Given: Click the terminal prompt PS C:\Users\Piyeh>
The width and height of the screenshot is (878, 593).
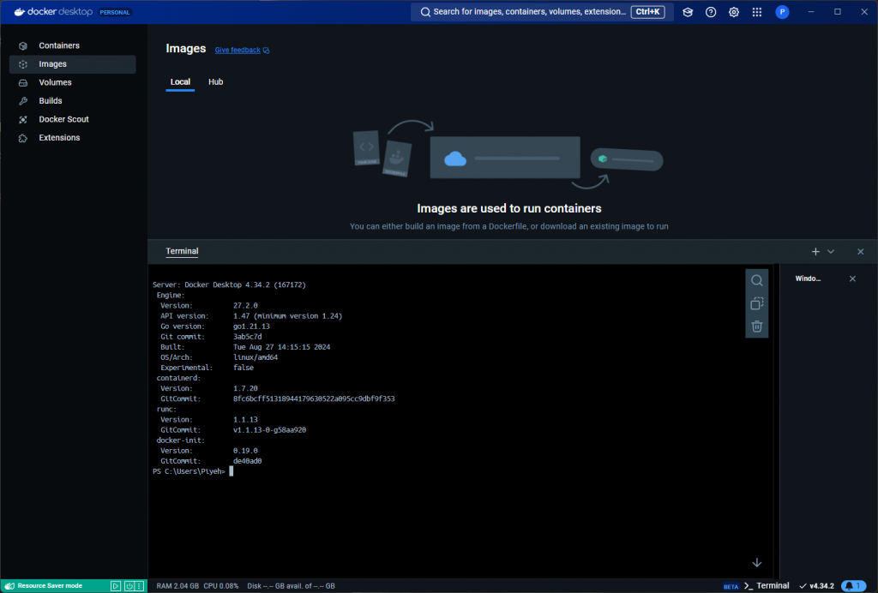Looking at the screenshot, I should [189, 471].
